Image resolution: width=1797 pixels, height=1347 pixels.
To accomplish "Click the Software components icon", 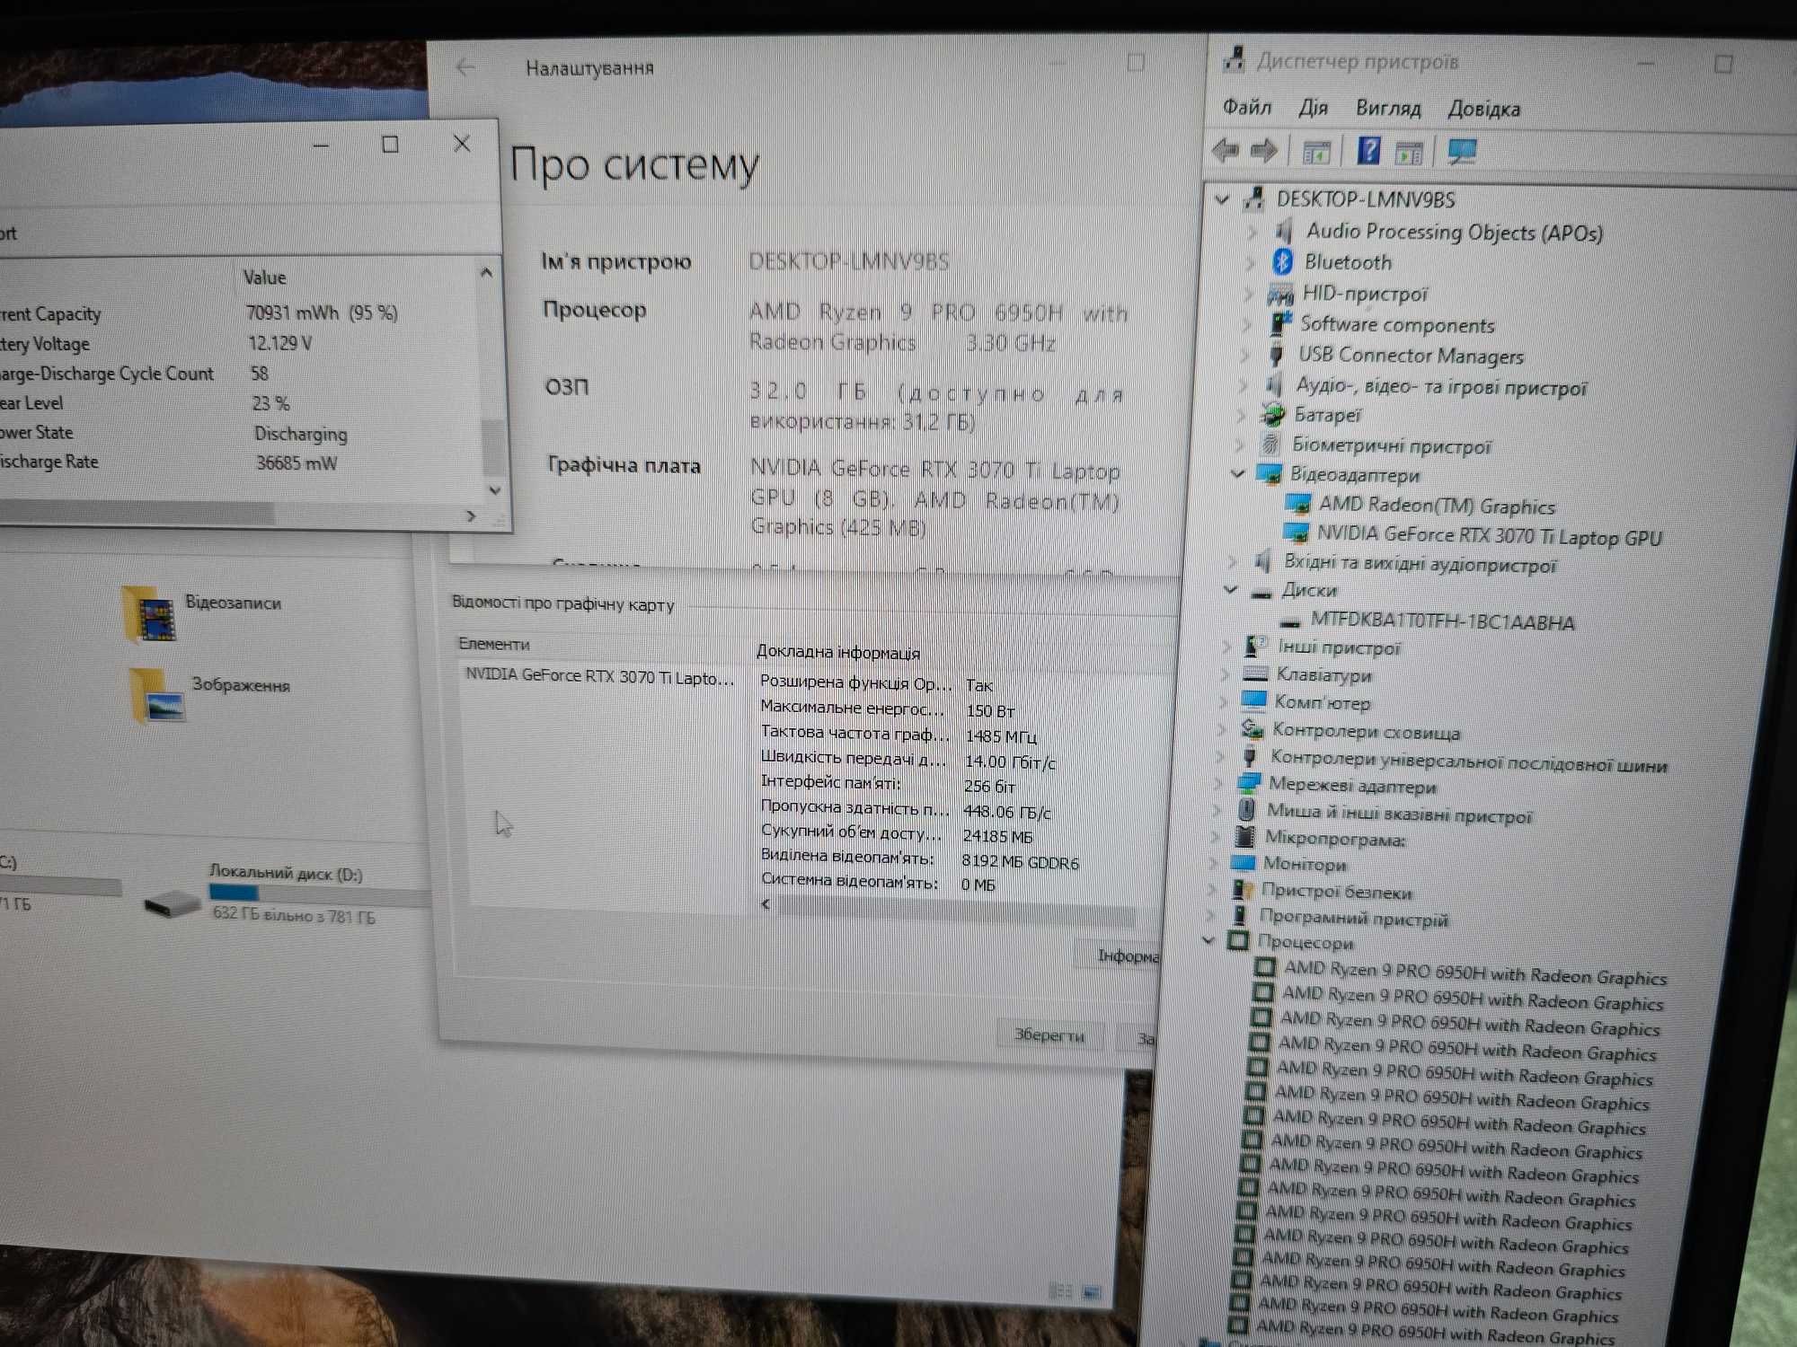I will (1279, 323).
